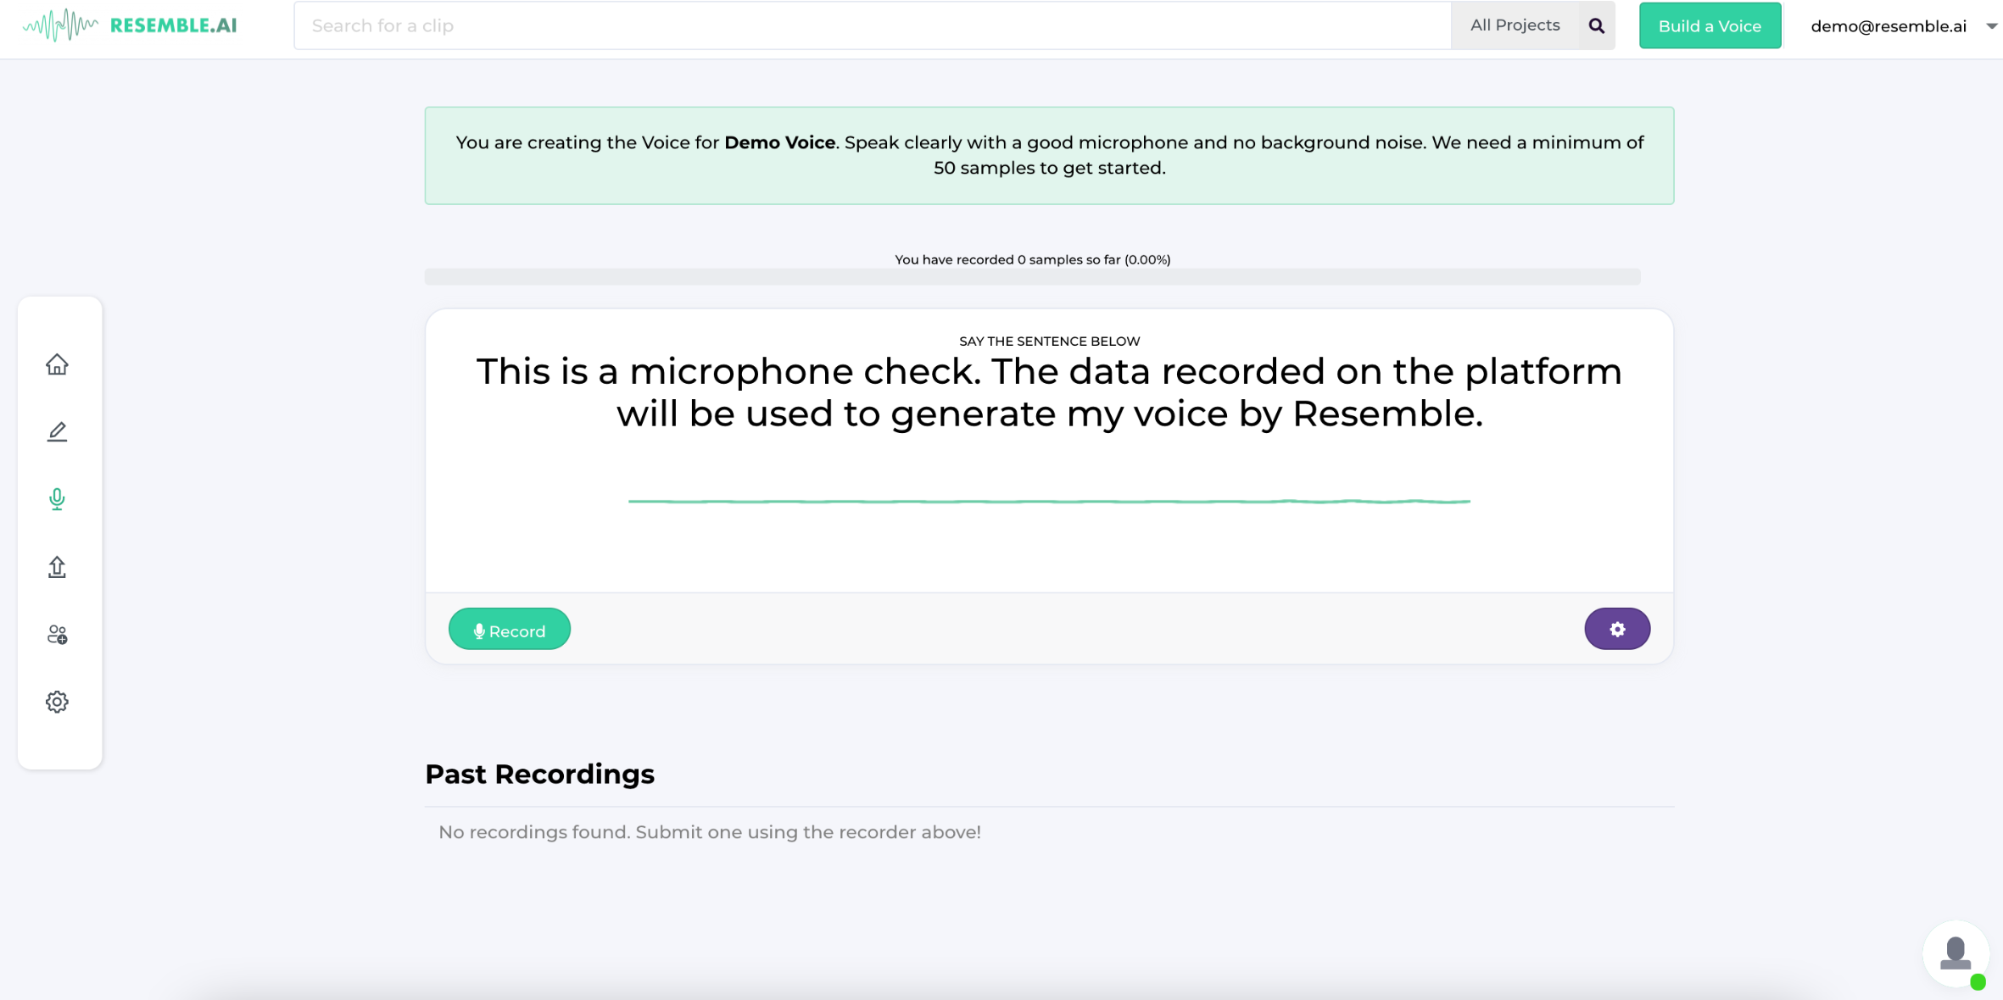Click the microphone check sentence prompt
The width and height of the screenshot is (2003, 1000).
(x=1049, y=392)
